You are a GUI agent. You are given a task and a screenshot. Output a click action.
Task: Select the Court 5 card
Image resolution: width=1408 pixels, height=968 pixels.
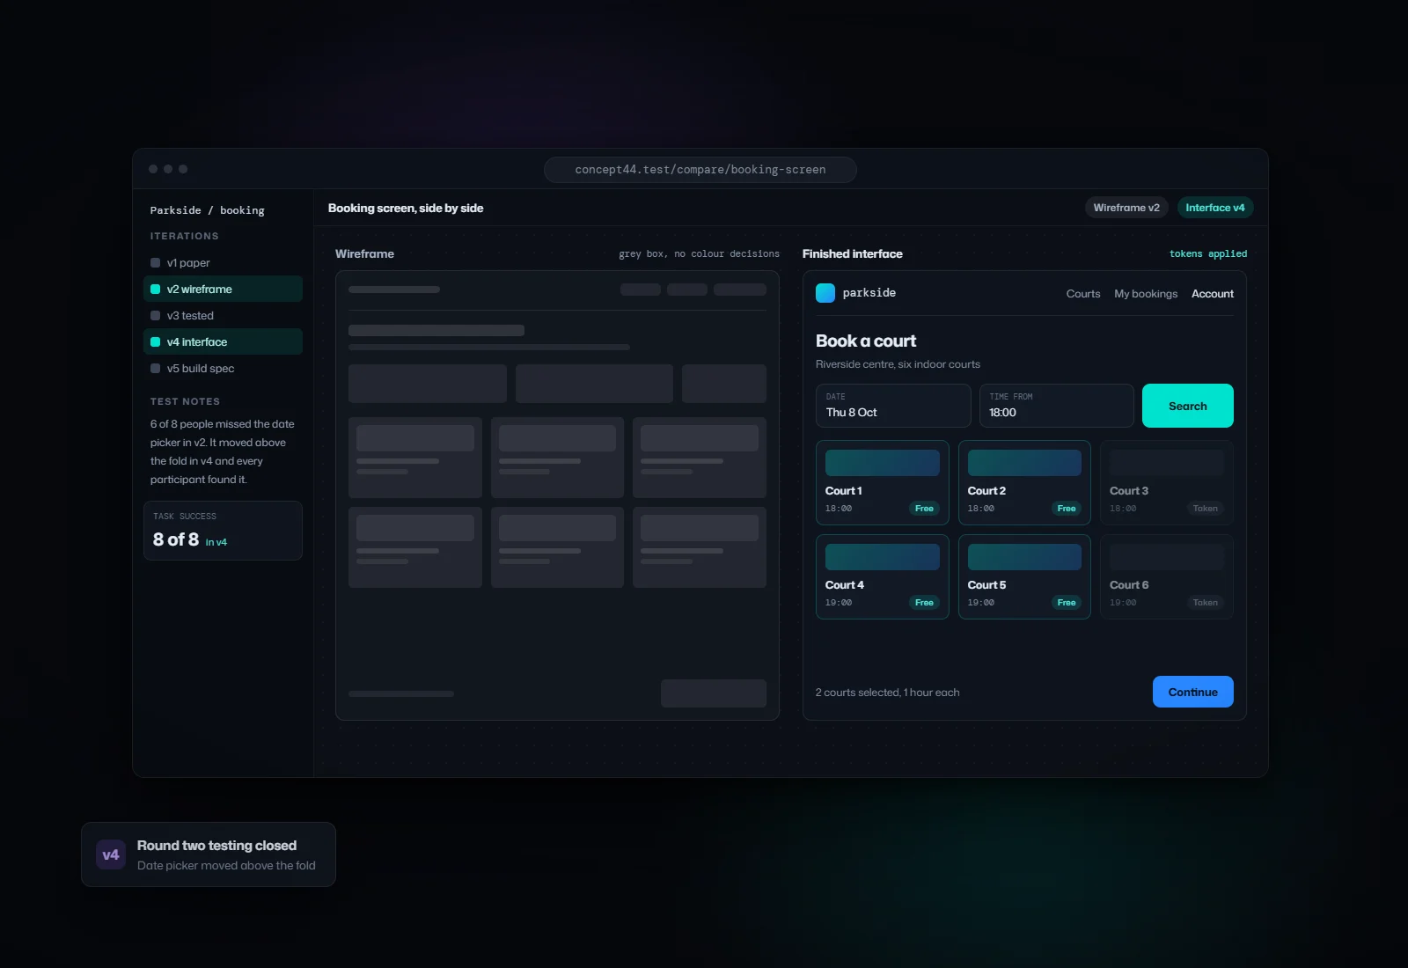[1024, 576]
